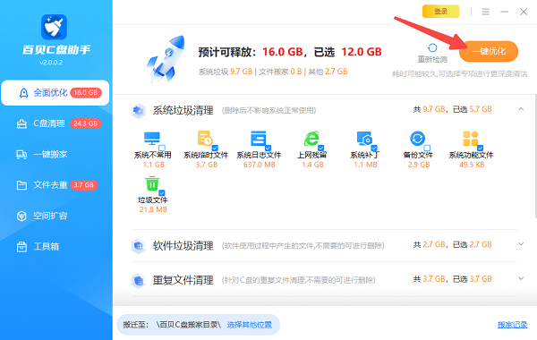Minimize the window
Viewport: 537px width, 340px height.
point(505,12)
